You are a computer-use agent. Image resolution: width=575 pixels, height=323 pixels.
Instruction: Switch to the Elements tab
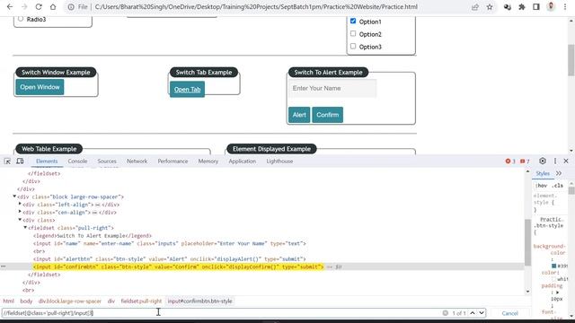47,161
